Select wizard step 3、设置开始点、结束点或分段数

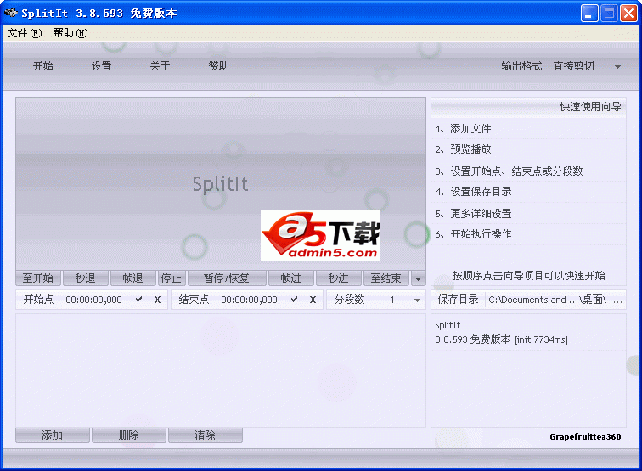pyautogui.click(x=528, y=171)
